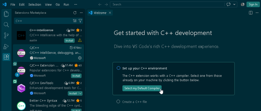Install the C++ Intellisense extension
The width and height of the screenshot is (261, 111).
point(69,40)
